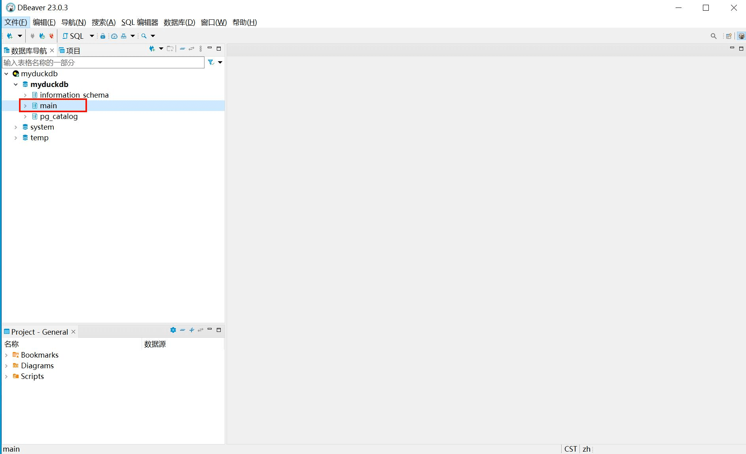Image resolution: width=746 pixels, height=454 pixels.
Task: Click navigator panel new connection plug icon
Action: [x=152, y=49]
